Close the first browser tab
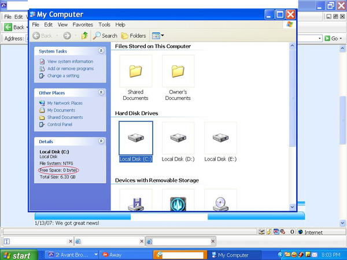Image resolution: width=347 pixels, height=260 pixels. point(71,242)
